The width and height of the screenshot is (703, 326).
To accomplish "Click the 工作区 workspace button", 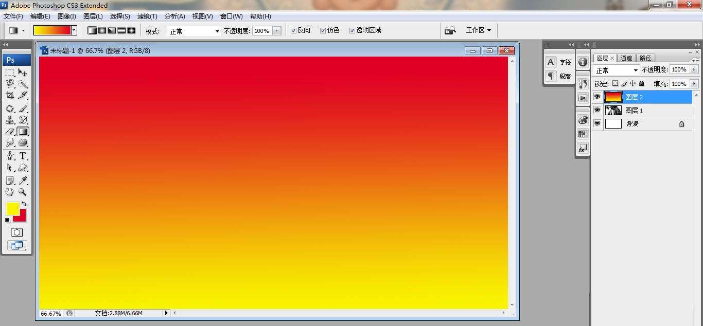I will [x=479, y=30].
